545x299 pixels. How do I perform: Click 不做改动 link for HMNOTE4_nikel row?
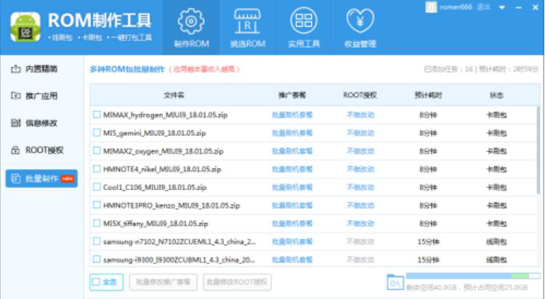coord(360,169)
